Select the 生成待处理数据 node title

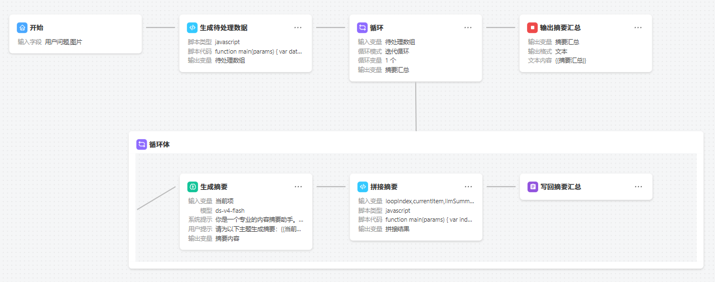click(x=224, y=27)
